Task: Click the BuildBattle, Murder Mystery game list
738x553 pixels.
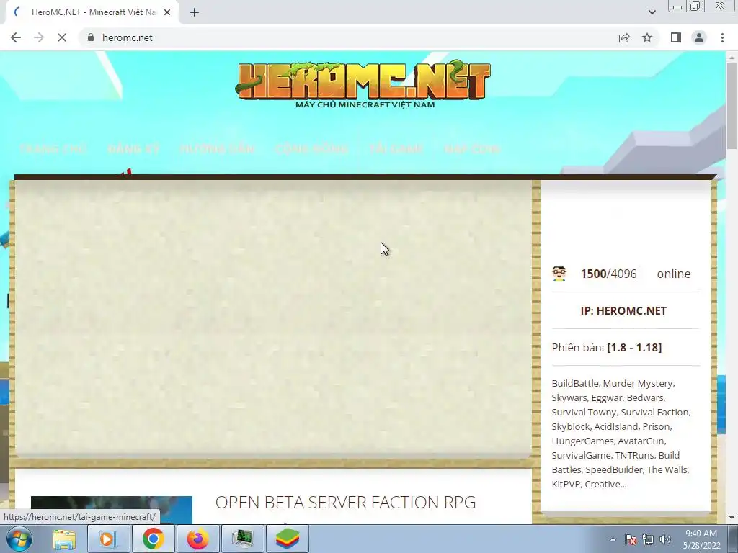Action: [x=621, y=433]
